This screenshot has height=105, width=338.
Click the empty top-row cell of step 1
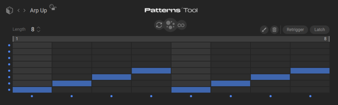pyautogui.click(x=32, y=45)
